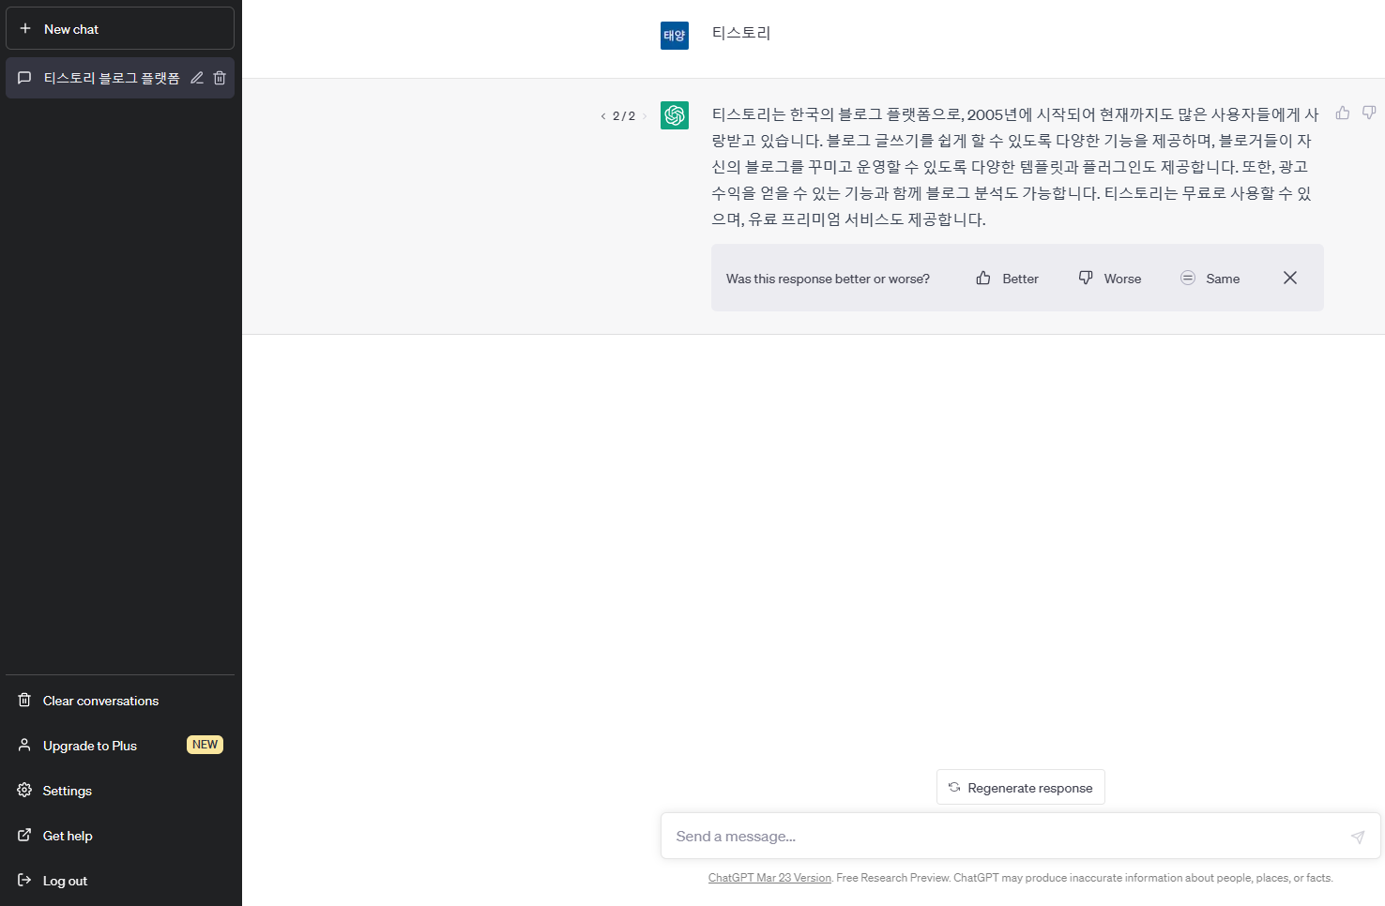The image size is (1385, 906).
Task: Choose Better in the response feedback bar
Action: pos(1007,278)
